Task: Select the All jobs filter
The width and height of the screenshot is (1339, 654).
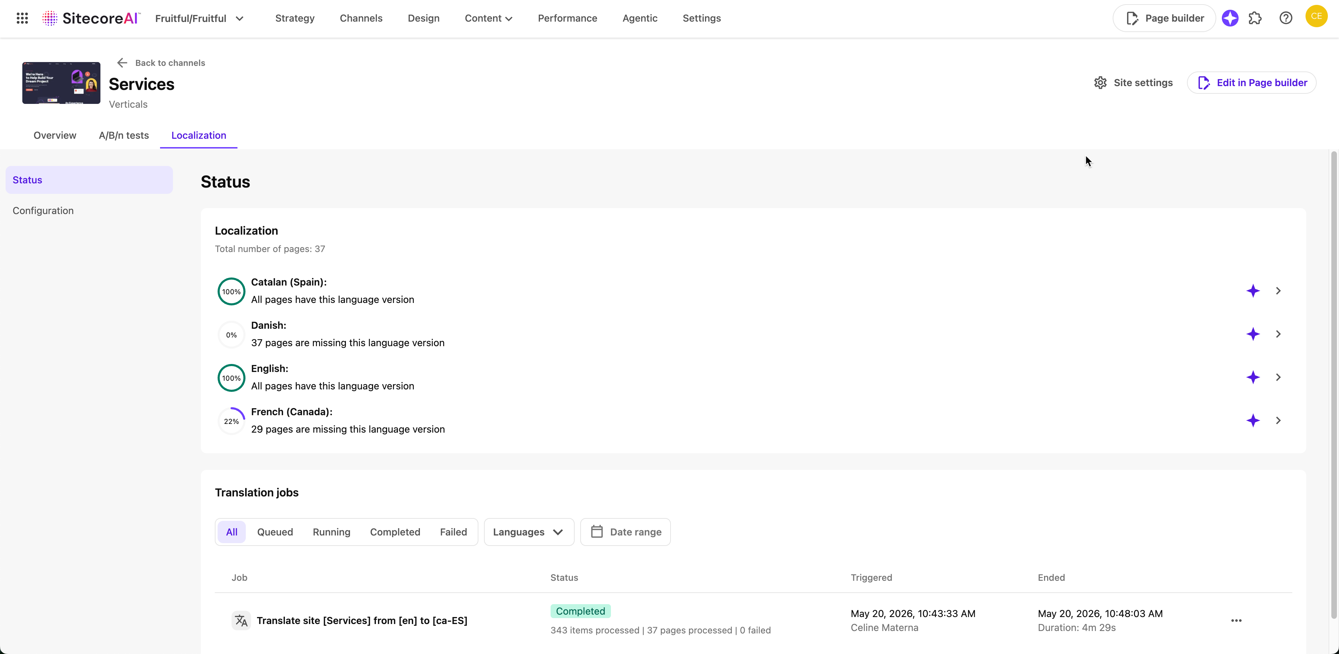Action: pyautogui.click(x=231, y=532)
